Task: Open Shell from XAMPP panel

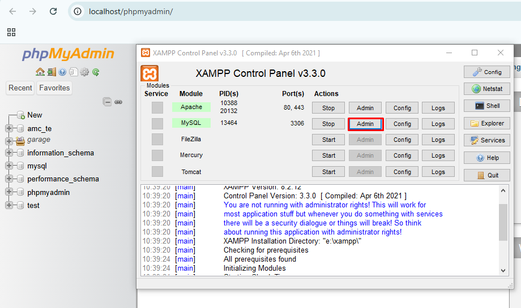Action: click(487, 106)
